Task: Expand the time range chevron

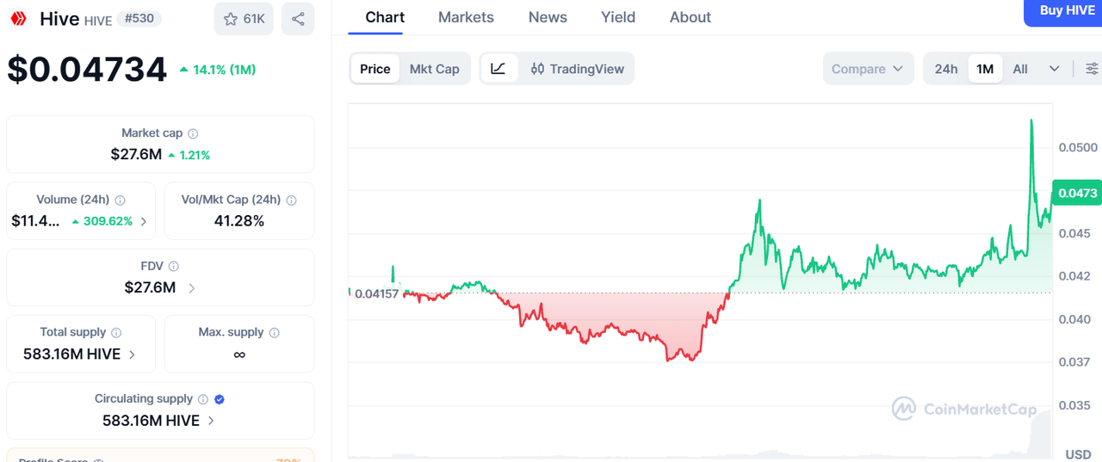Action: click(1054, 69)
